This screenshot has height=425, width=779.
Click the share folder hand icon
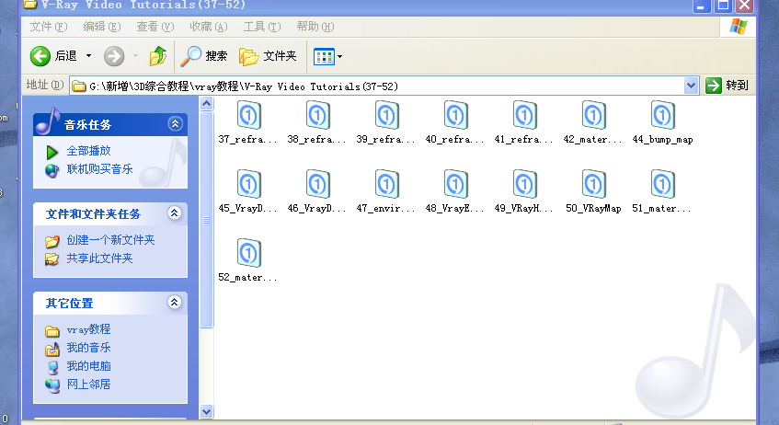click(x=52, y=259)
